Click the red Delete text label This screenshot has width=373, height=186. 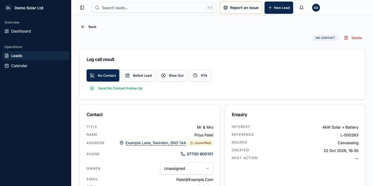[357, 38]
